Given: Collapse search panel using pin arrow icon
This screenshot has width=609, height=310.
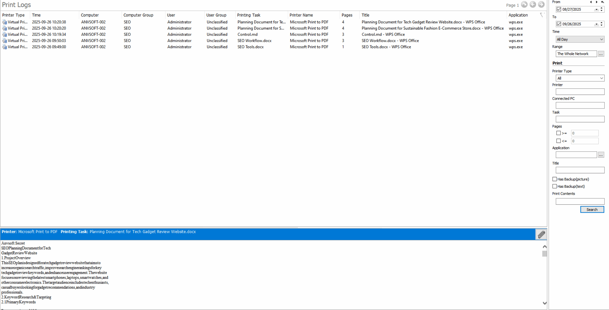Looking at the screenshot, I should tap(603, 2).
